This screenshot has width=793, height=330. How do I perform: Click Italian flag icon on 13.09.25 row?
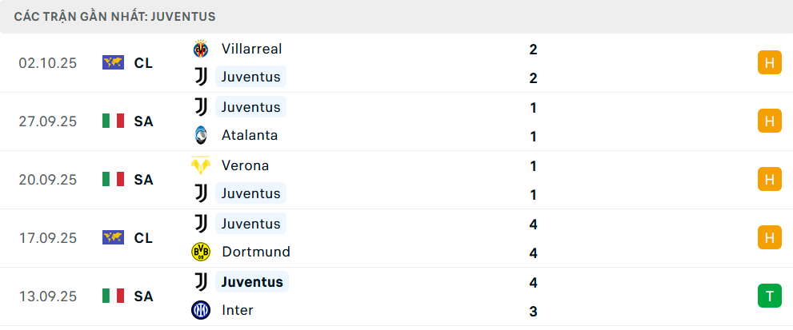114,296
